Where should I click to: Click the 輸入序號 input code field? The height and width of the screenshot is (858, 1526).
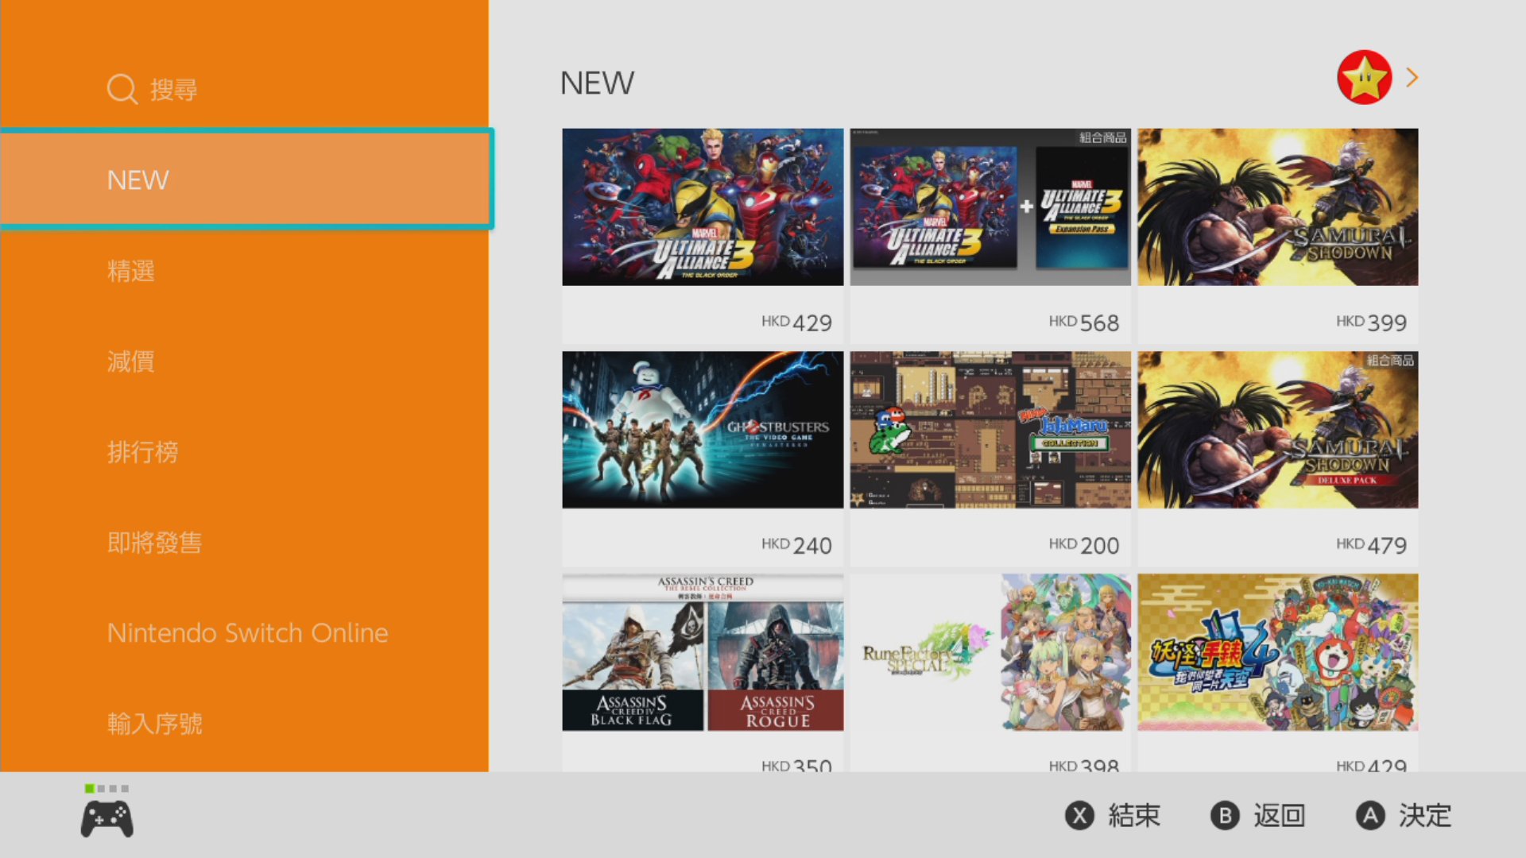154,723
